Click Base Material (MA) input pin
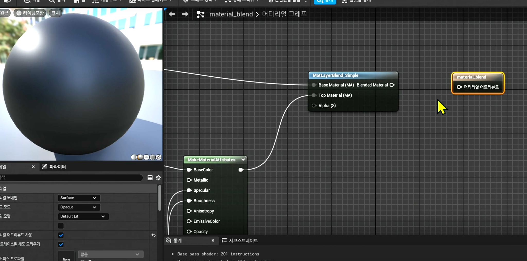 (x=314, y=85)
